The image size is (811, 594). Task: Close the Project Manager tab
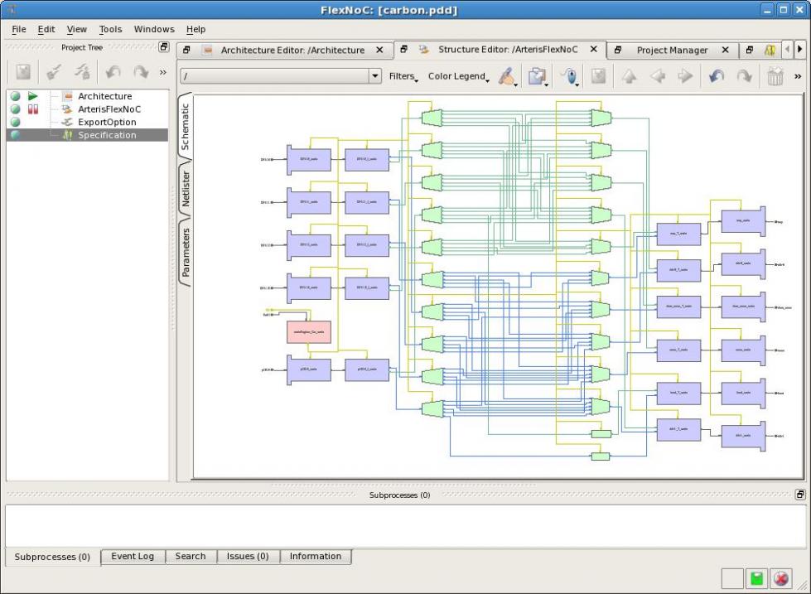(725, 51)
